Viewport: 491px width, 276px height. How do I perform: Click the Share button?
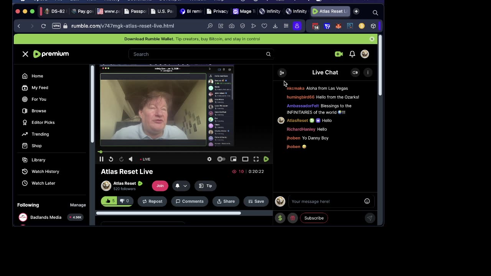226,201
